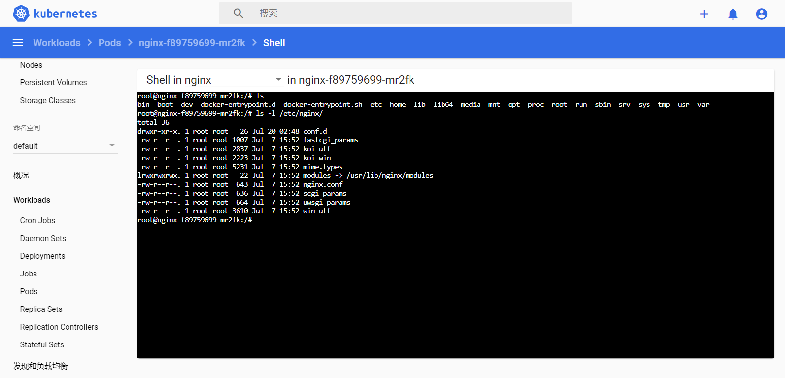Open Pods in the sidebar
Image resolution: width=785 pixels, height=378 pixels.
pyautogui.click(x=29, y=291)
